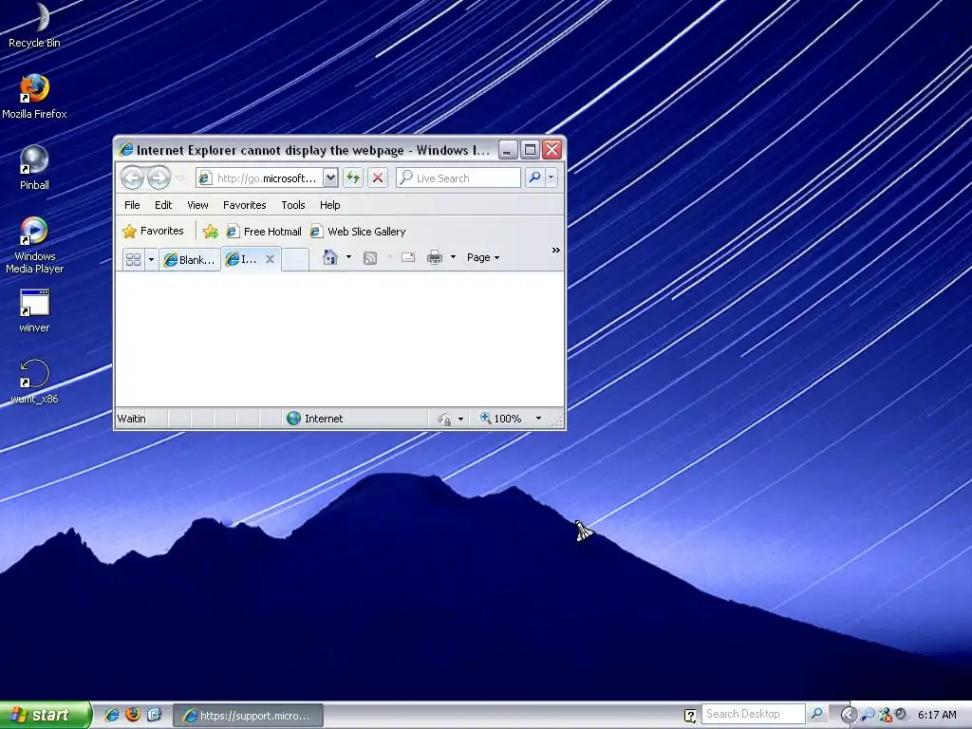Go back with the Back arrow button
Viewport: 972px width, 729px height.
point(132,178)
